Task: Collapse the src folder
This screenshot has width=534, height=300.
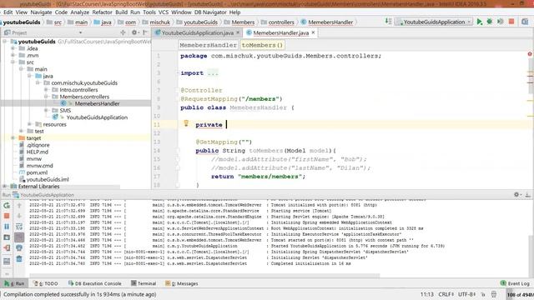Action: [13, 62]
